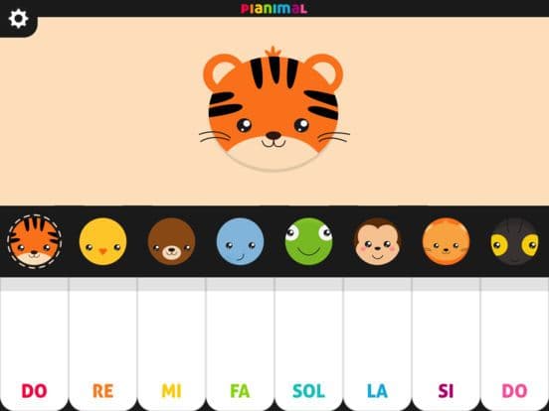The width and height of the screenshot is (549, 411).
Task: Play the last pink DO piano key
Action: click(x=515, y=344)
